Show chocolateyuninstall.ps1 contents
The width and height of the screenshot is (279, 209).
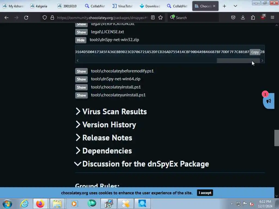pos(81,95)
